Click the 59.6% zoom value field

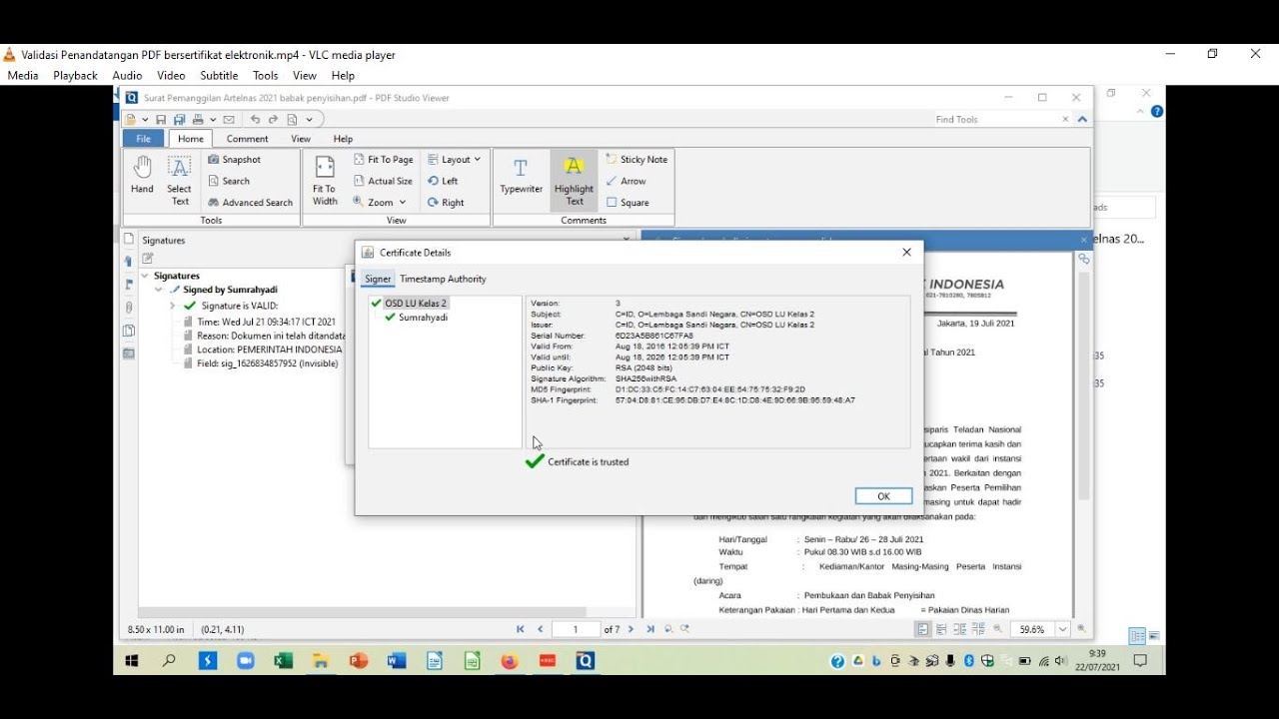pos(1033,630)
